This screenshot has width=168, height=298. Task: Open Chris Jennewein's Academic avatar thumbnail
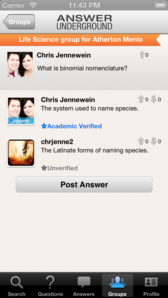[21, 111]
